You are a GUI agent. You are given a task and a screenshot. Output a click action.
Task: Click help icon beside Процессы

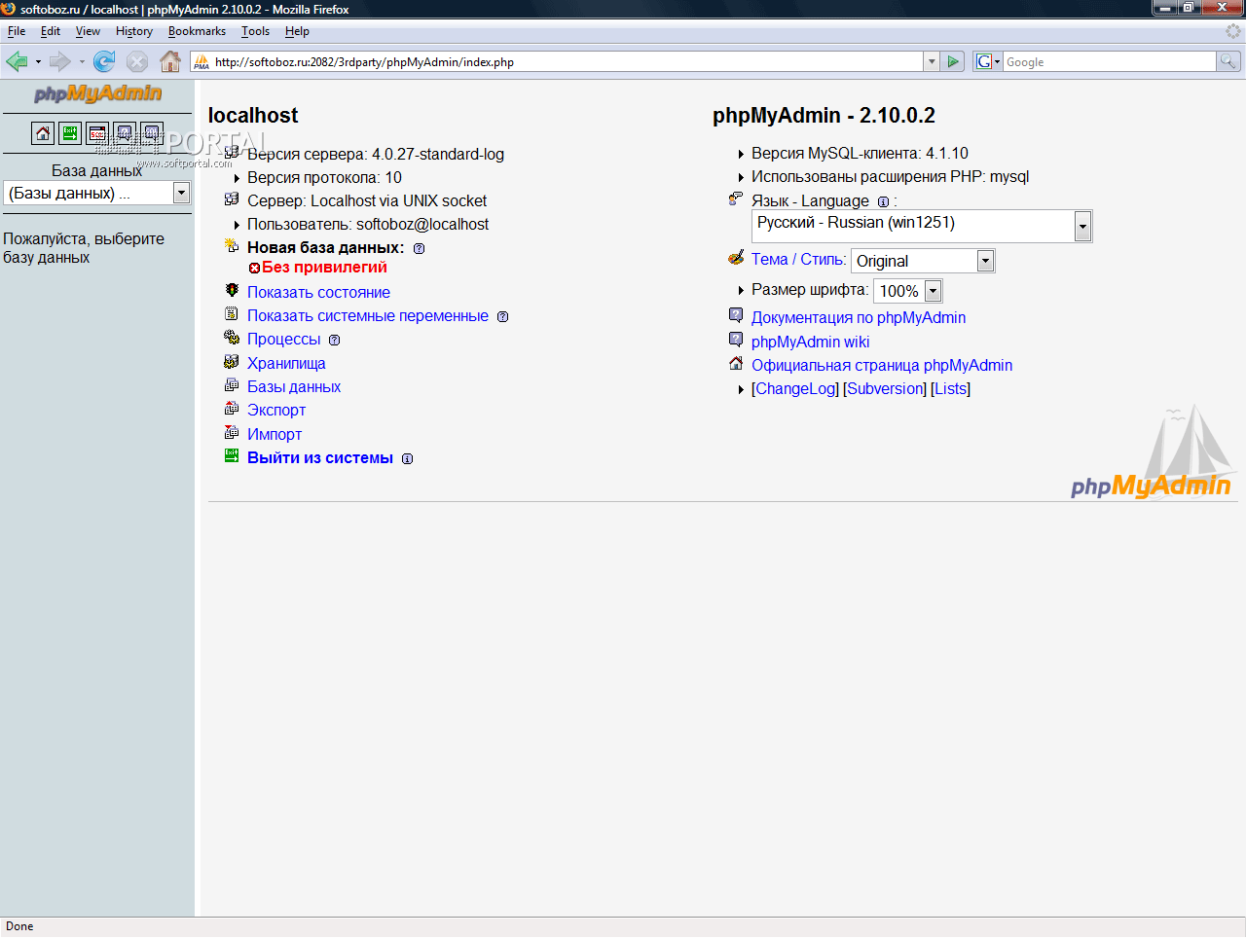click(x=335, y=341)
